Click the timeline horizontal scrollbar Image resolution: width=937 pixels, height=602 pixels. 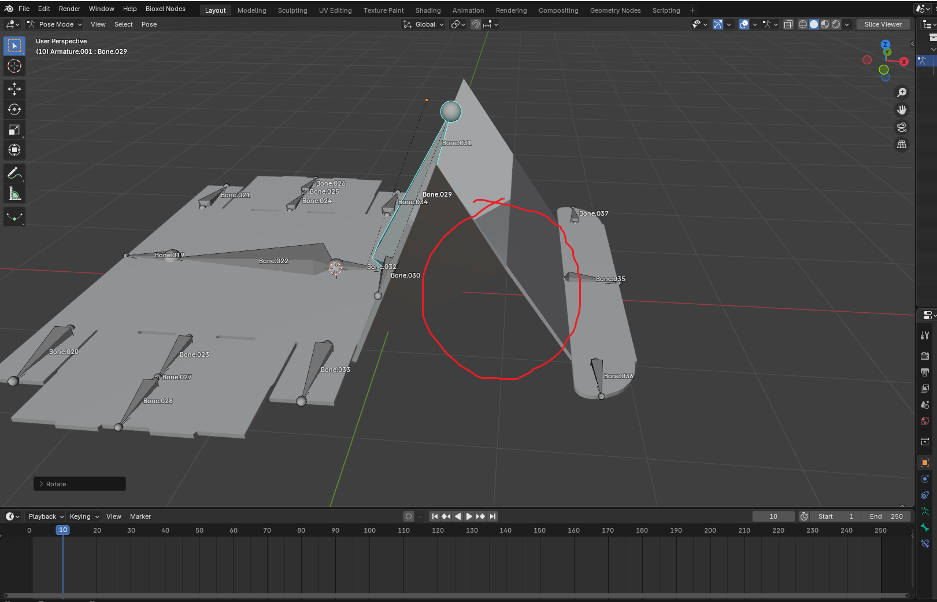pyautogui.click(x=455, y=595)
